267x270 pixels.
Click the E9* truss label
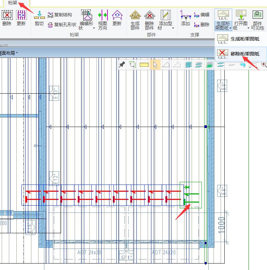(222, 86)
